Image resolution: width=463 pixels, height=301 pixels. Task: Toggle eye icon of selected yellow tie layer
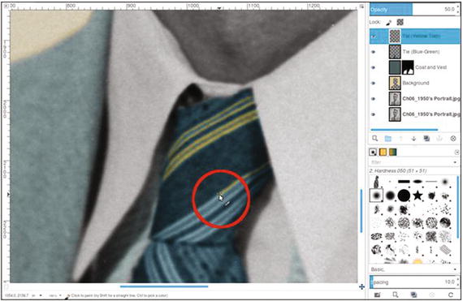pos(374,37)
